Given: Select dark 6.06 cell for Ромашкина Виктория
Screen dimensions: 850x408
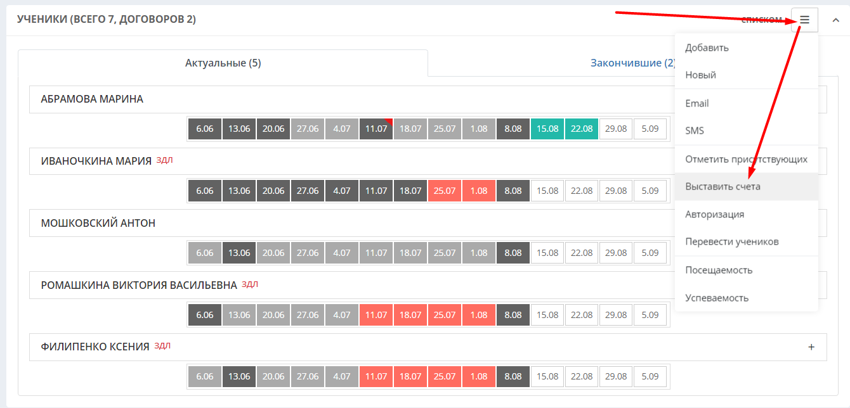Looking at the screenshot, I should 205,315.
